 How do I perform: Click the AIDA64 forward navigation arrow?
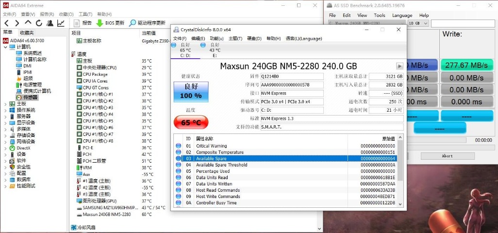point(17,23)
